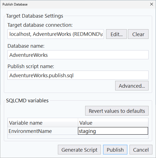Click the Generate Script button
This screenshot has width=156, height=158.
tap(79, 150)
